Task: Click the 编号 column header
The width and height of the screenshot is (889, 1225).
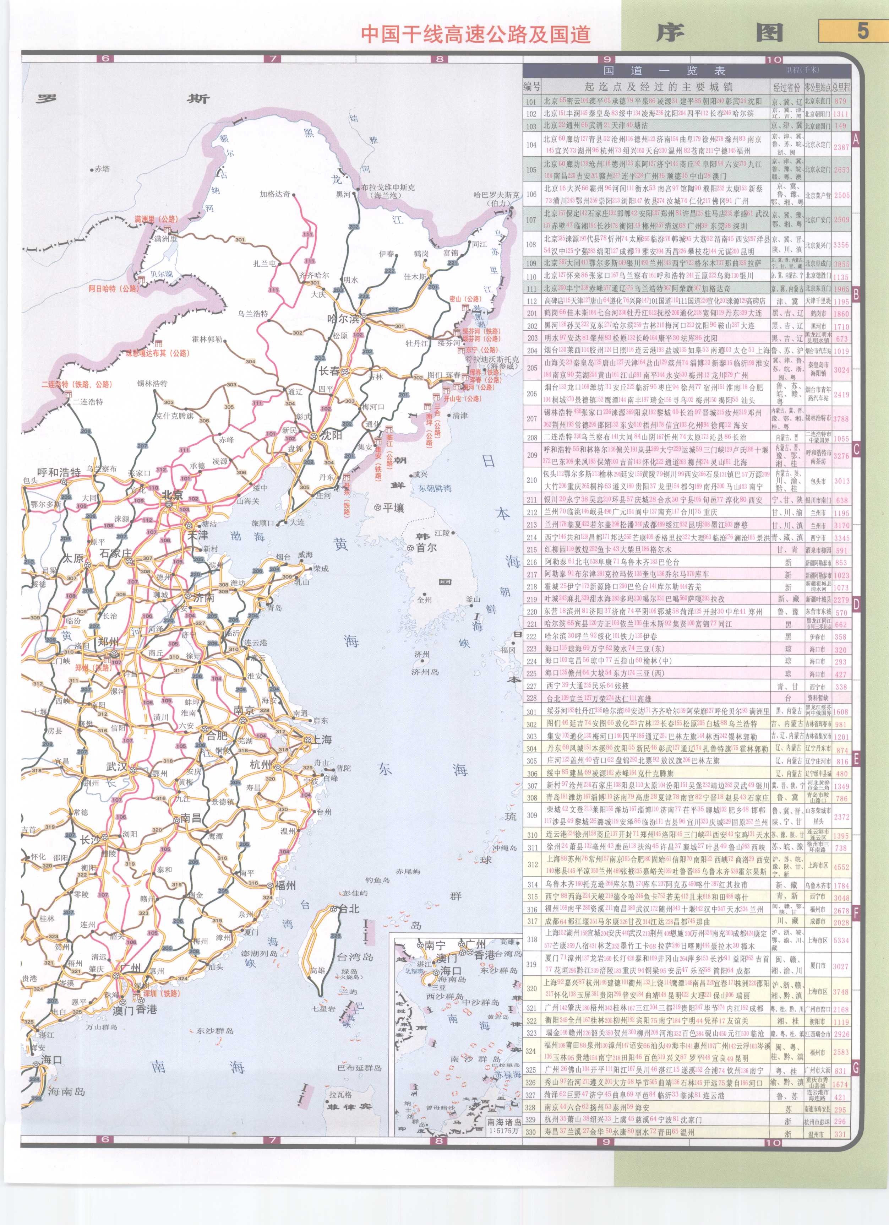Action: [x=532, y=86]
